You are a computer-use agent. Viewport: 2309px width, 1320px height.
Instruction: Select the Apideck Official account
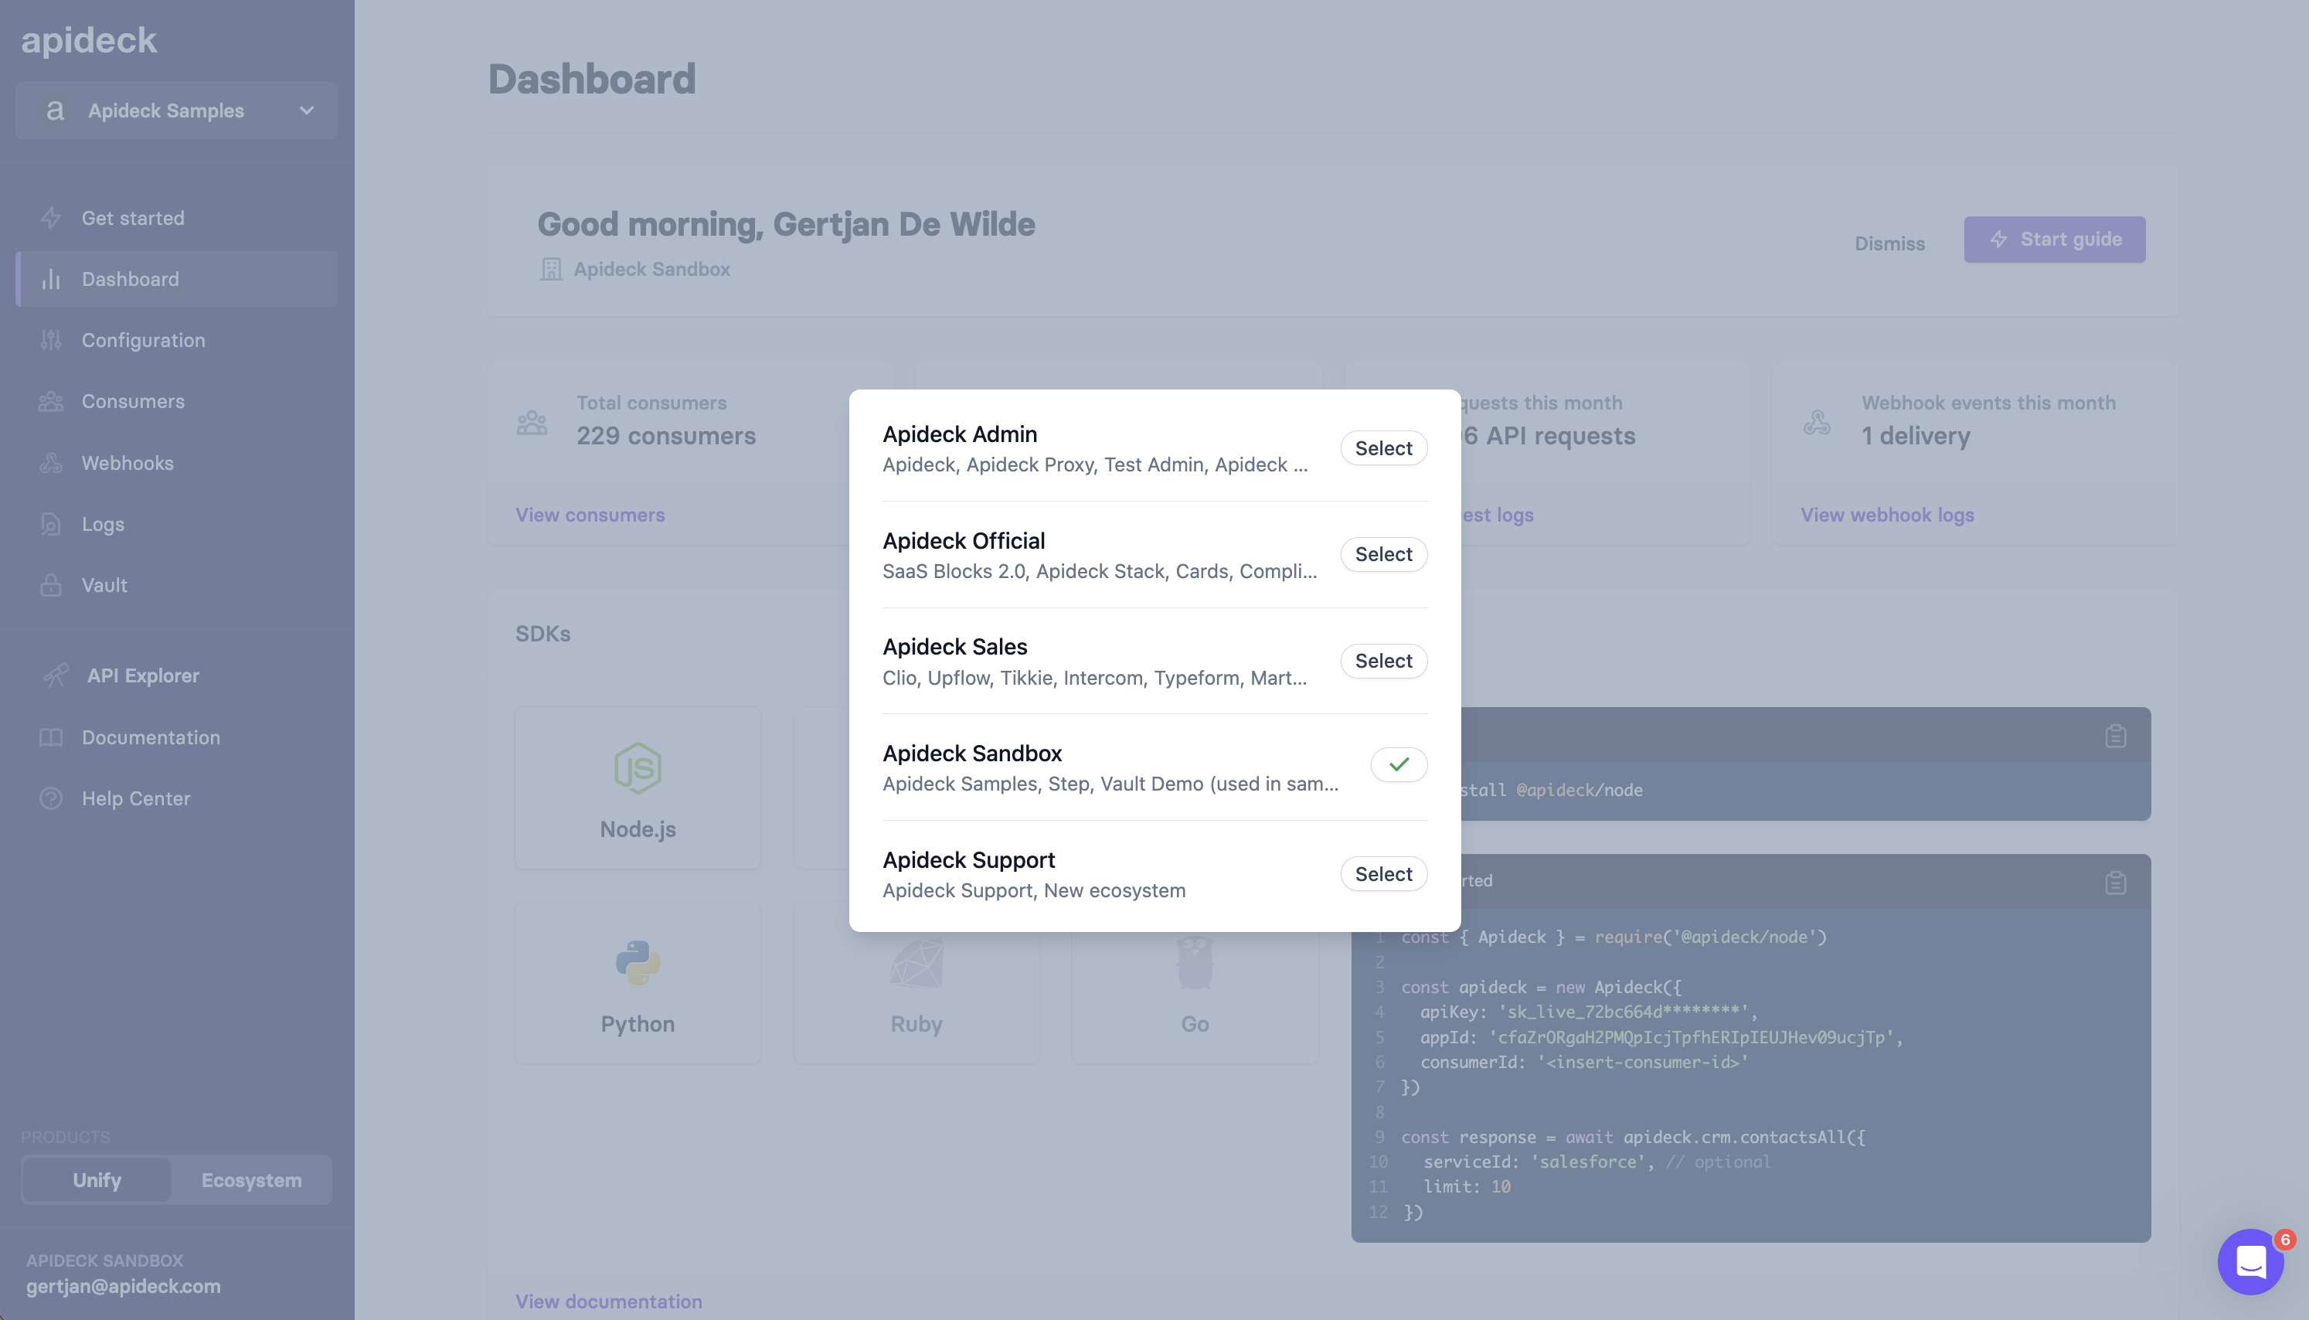tap(1383, 554)
